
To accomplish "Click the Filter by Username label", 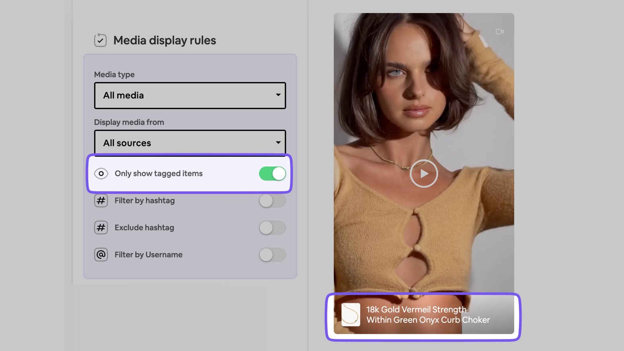I will pyautogui.click(x=149, y=254).
